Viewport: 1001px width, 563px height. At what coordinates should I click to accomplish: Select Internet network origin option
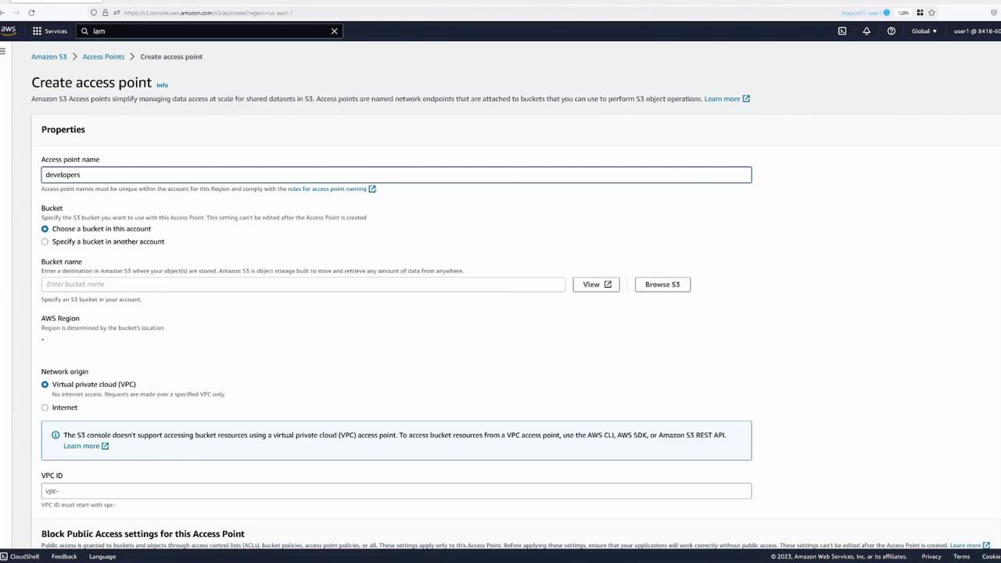tap(45, 407)
